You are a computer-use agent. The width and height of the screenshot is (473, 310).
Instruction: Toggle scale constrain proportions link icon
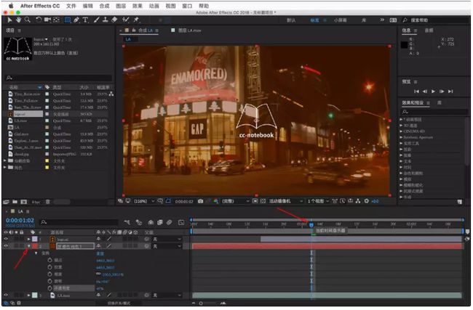98,274
